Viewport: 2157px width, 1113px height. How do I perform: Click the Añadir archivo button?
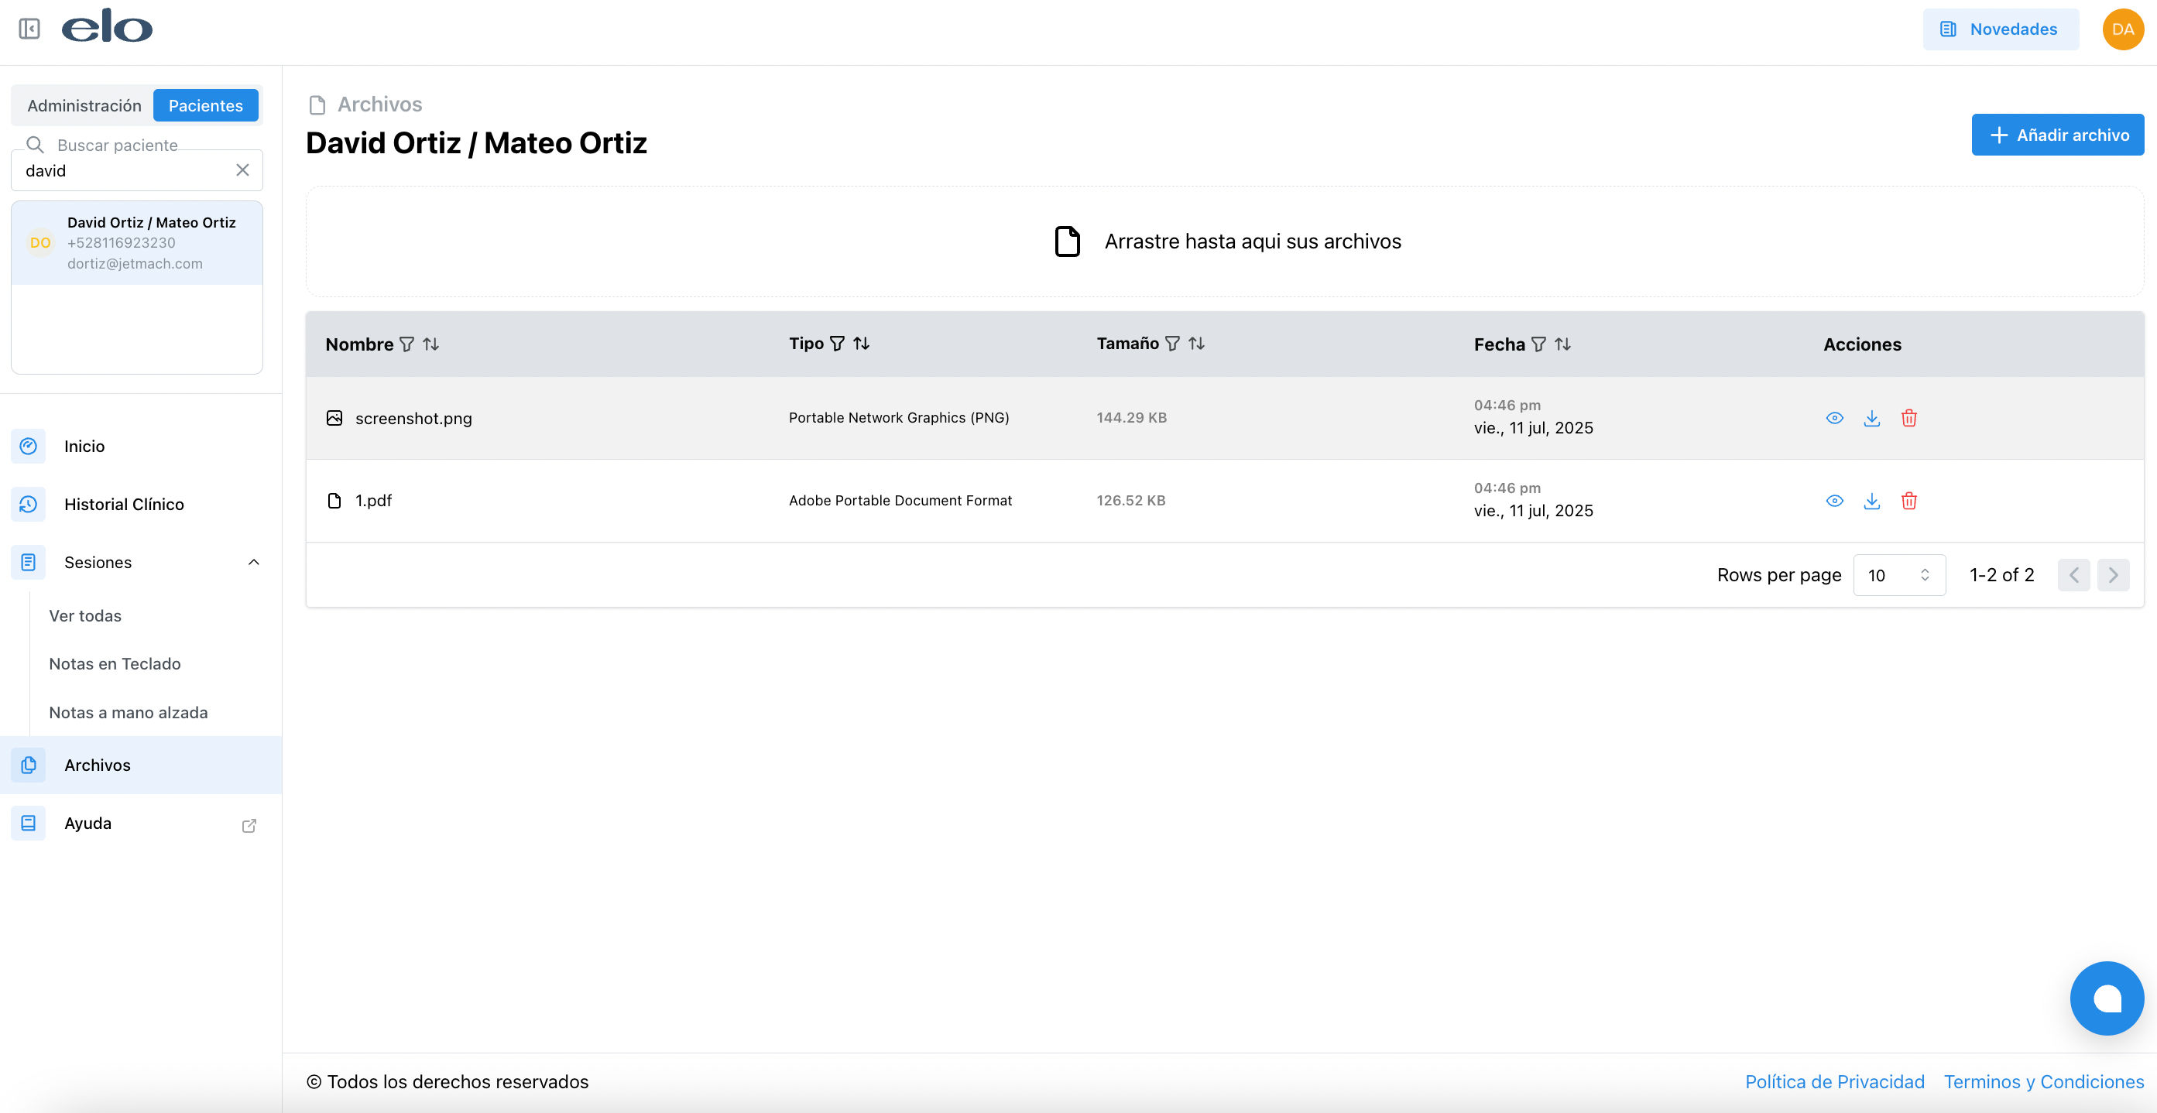(2056, 135)
